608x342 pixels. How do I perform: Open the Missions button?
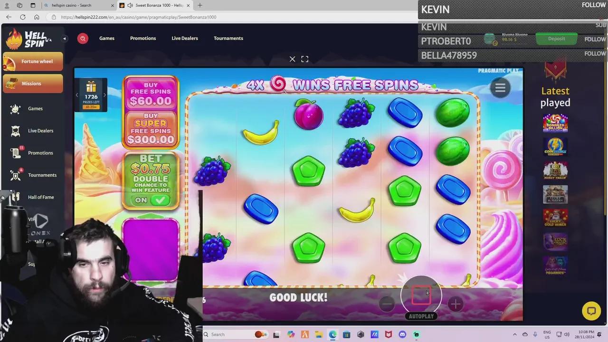[x=33, y=84]
